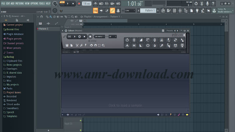Toggle the orange link icon in toolbar
The image size is (235, 132).
click(x=112, y=11)
